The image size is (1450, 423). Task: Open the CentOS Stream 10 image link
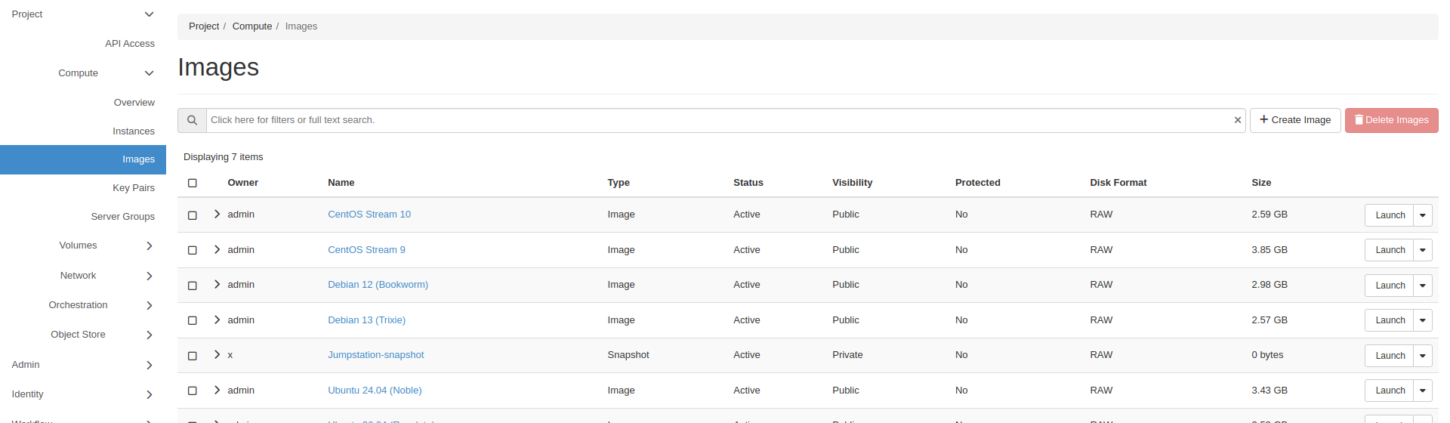369,215
